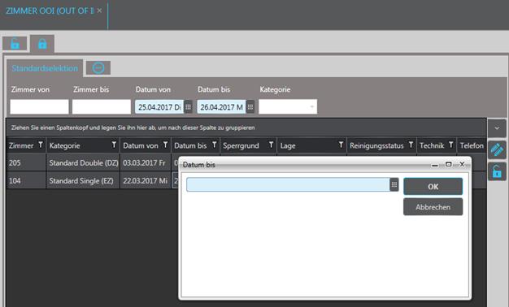
Task: Select the ZIMMER OOI (OUT OF I tab
Action: (50, 11)
